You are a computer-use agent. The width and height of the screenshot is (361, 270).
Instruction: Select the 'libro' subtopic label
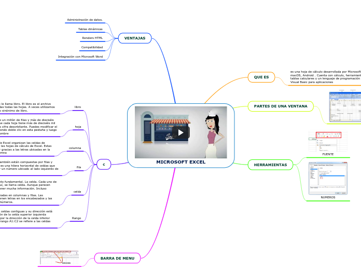pos(78,107)
